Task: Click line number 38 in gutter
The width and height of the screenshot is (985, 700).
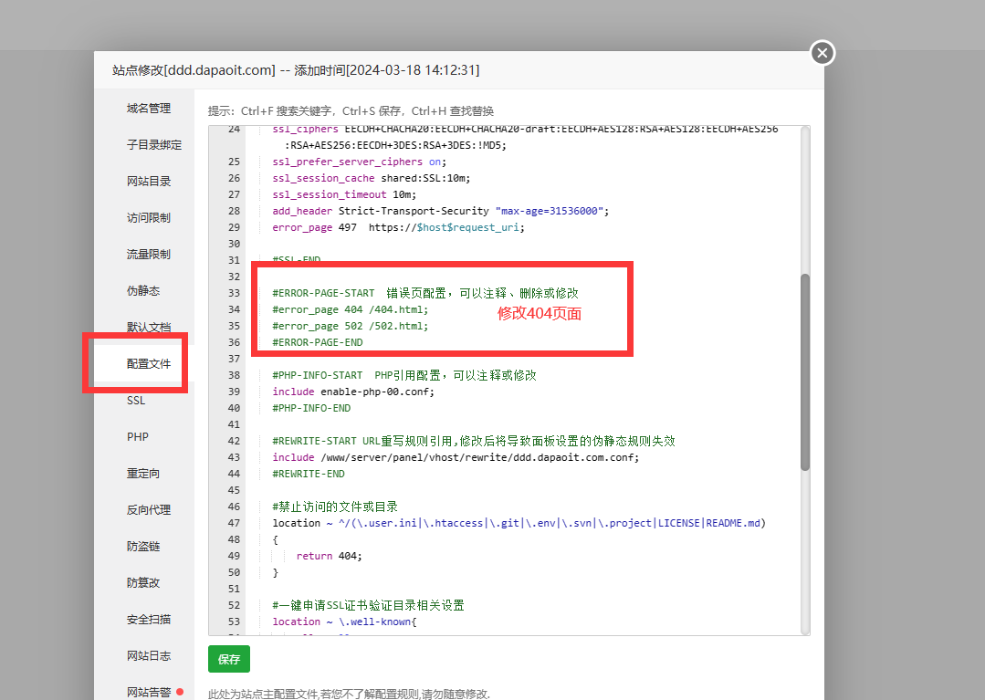Action: coord(234,375)
